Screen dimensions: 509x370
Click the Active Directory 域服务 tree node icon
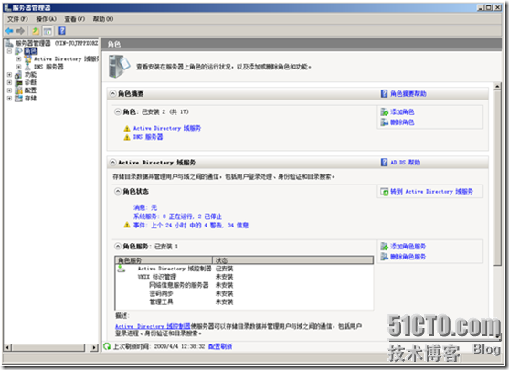coord(28,59)
